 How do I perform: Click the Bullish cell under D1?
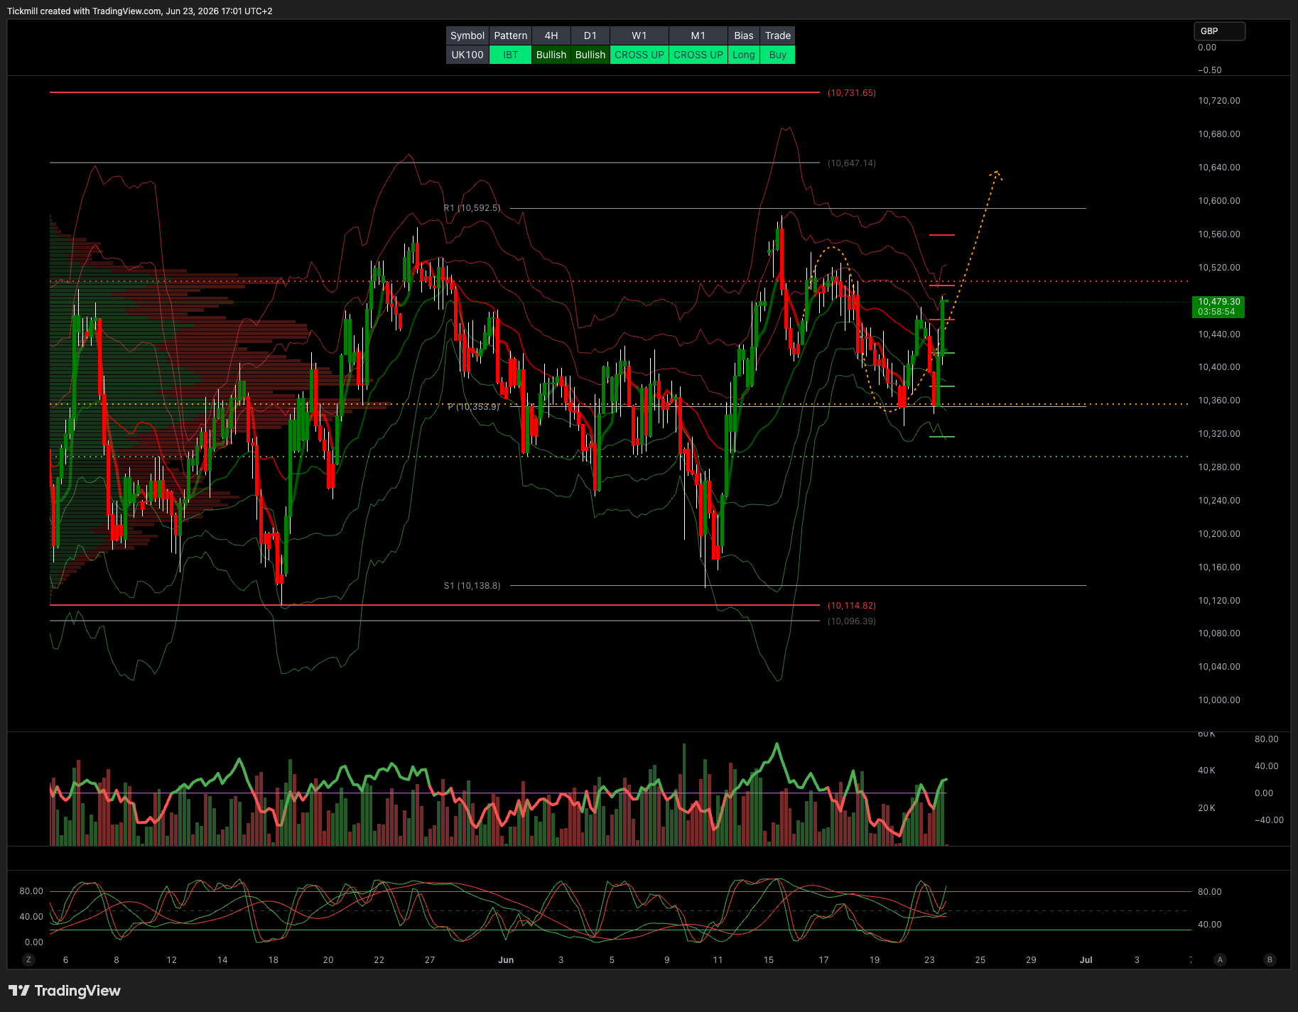(590, 55)
